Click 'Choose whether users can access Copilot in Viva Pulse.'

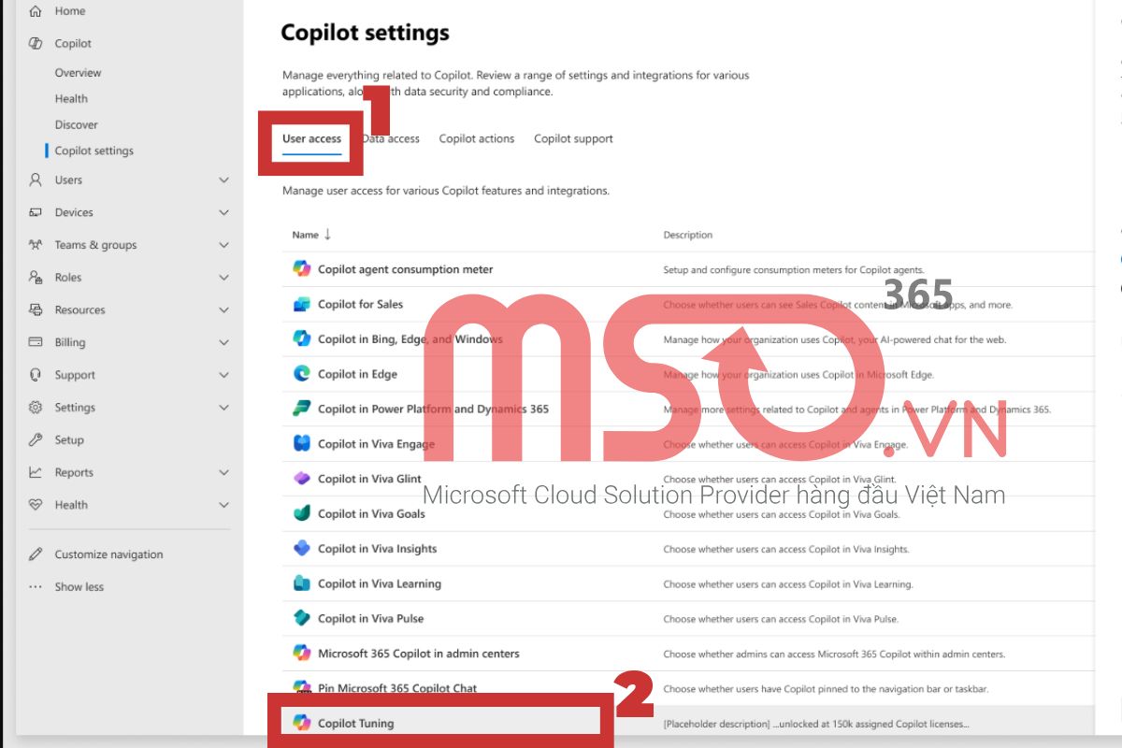(781, 619)
